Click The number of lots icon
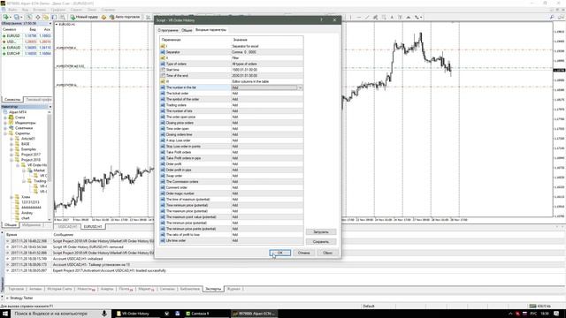This screenshot has width=566, height=318. [163, 111]
